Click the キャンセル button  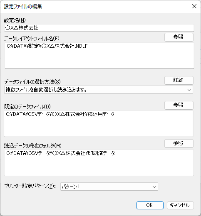point(180,205)
